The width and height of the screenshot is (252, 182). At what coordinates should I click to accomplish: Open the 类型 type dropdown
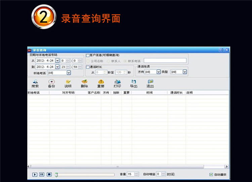point(185,72)
